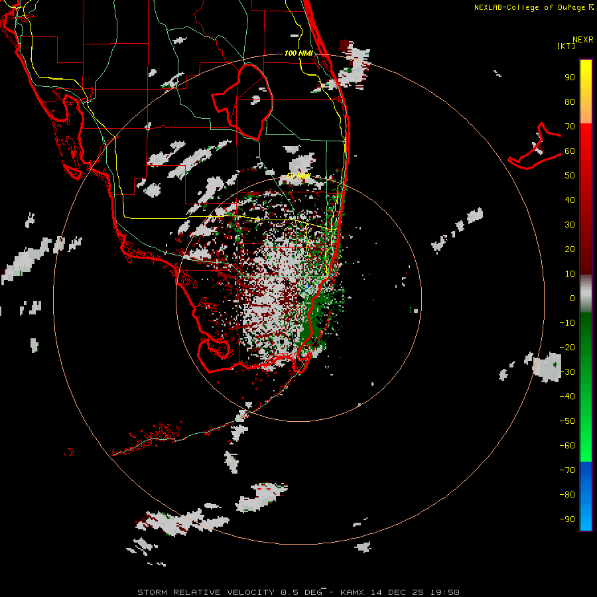Screen dimensions: 597x597
Task: Click the NEXLAB-College of DuPage watermark text
Action: [x=529, y=7]
